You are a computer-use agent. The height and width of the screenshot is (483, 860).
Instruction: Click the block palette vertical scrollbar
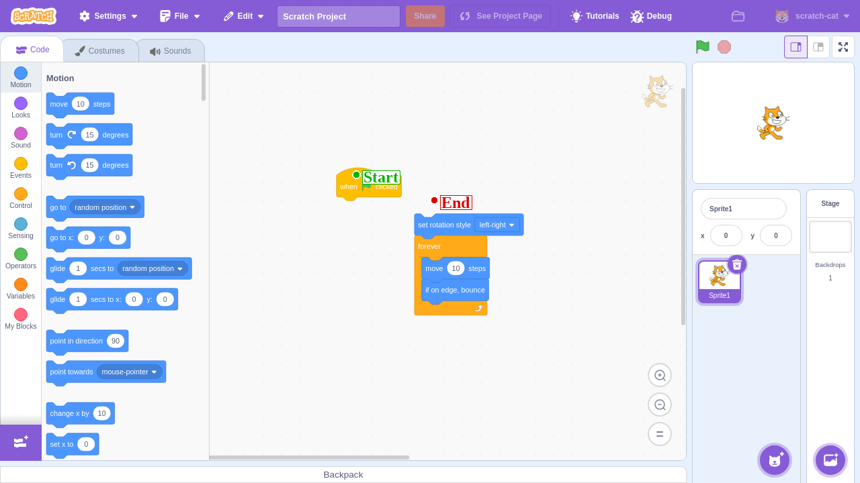pyautogui.click(x=204, y=83)
